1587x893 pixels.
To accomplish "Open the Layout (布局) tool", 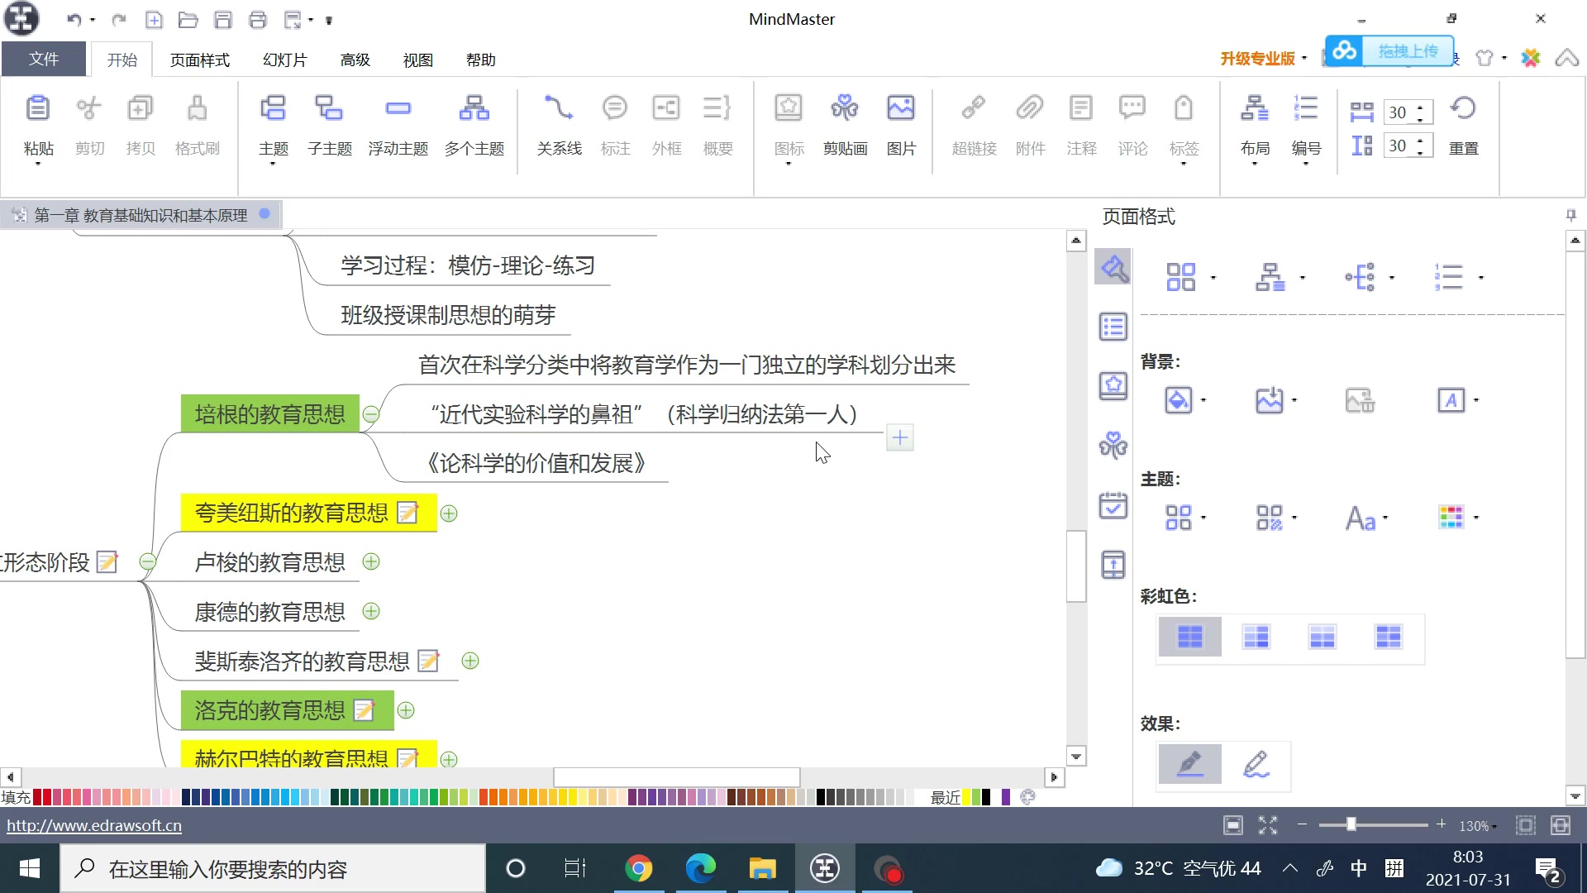I will click(1255, 108).
